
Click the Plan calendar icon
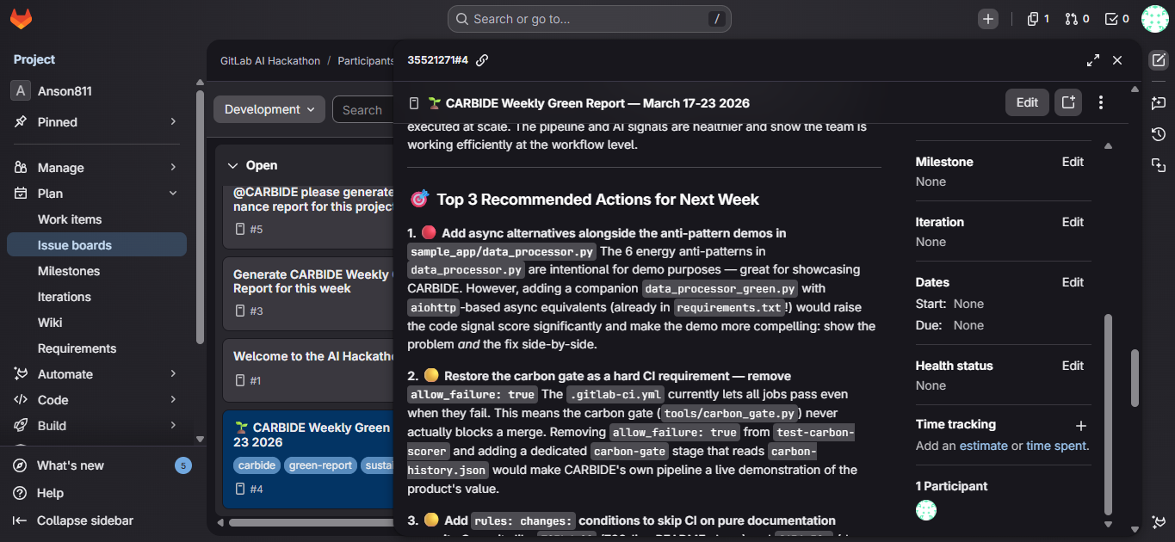point(21,194)
